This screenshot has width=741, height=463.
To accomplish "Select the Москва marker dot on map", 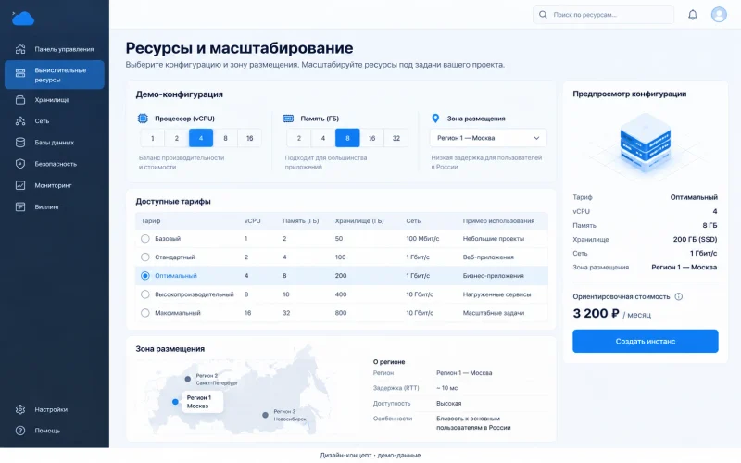I will (x=175, y=402).
